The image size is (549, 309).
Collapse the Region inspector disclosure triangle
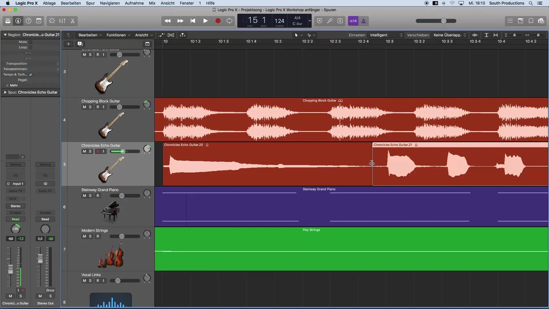[x=5, y=35]
